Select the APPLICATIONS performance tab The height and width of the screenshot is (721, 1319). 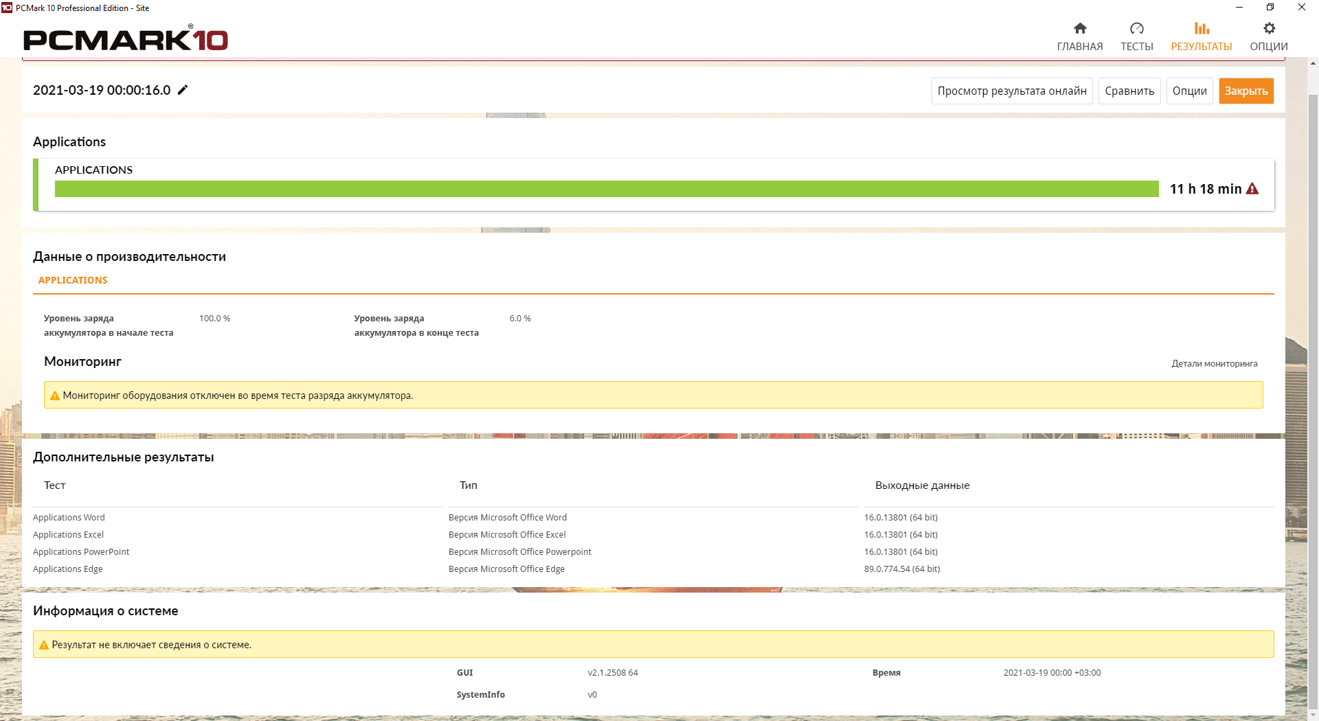point(73,280)
